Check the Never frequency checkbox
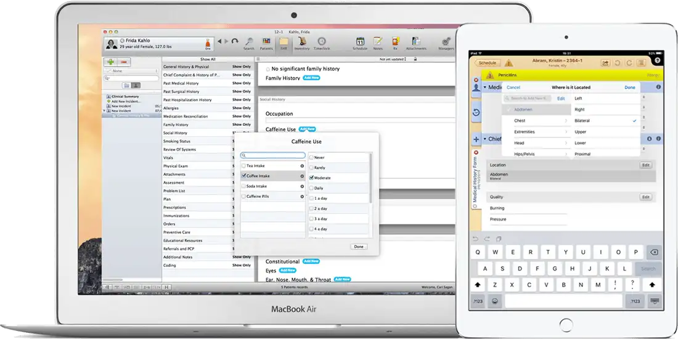This screenshot has width=678, height=339. [311, 158]
